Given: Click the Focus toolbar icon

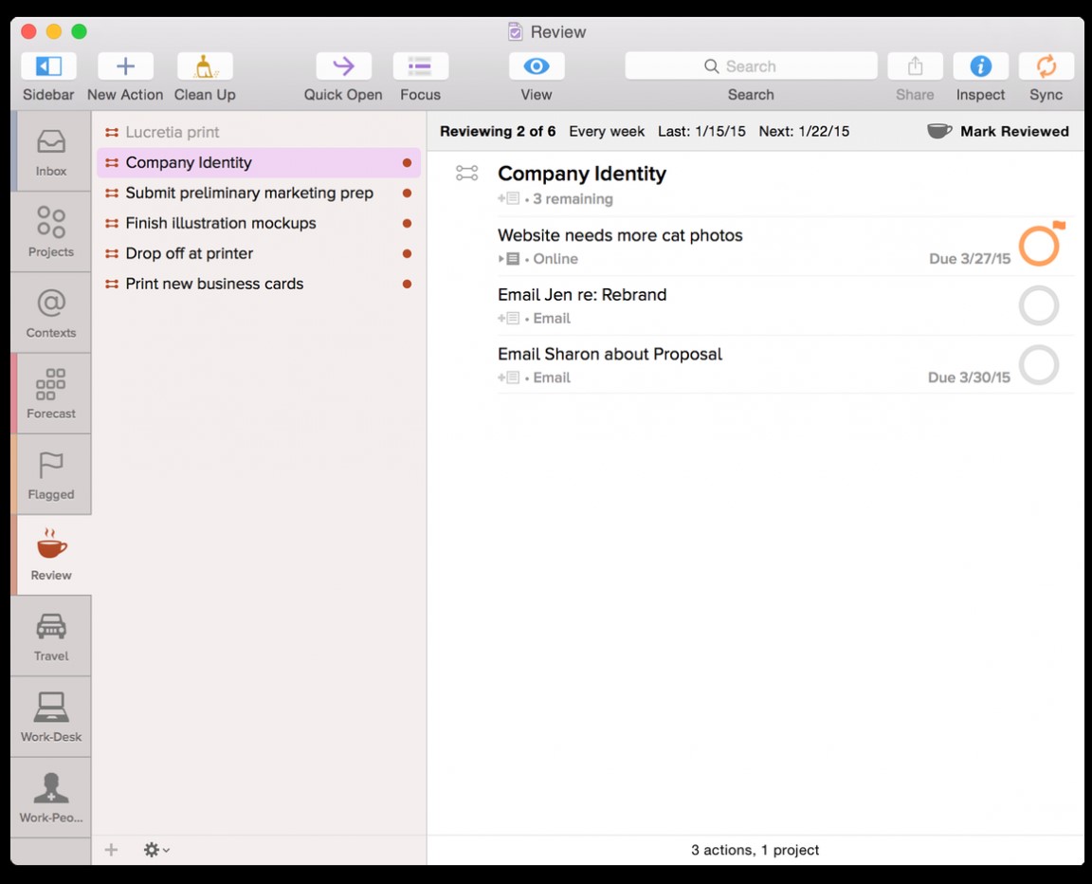Looking at the screenshot, I should pyautogui.click(x=420, y=65).
